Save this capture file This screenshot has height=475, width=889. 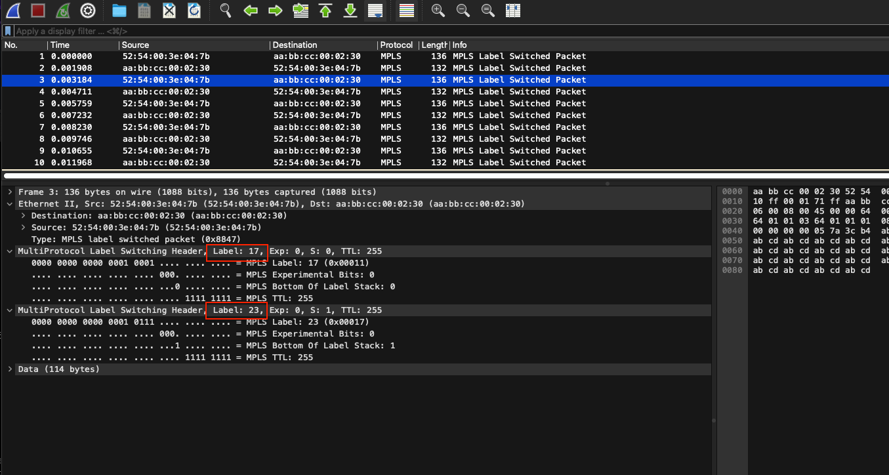point(144,10)
